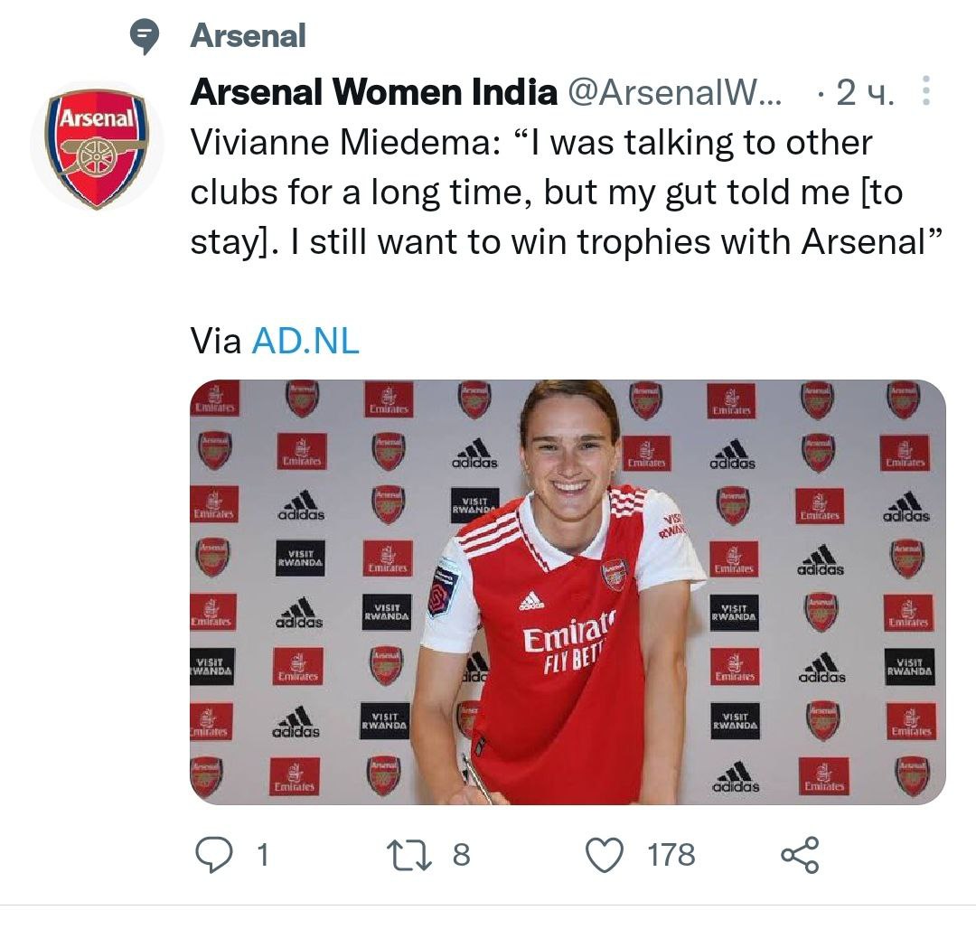Image resolution: width=976 pixels, height=929 pixels.
Task: Click the retweet count '8'
Action: click(x=461, y=855)
